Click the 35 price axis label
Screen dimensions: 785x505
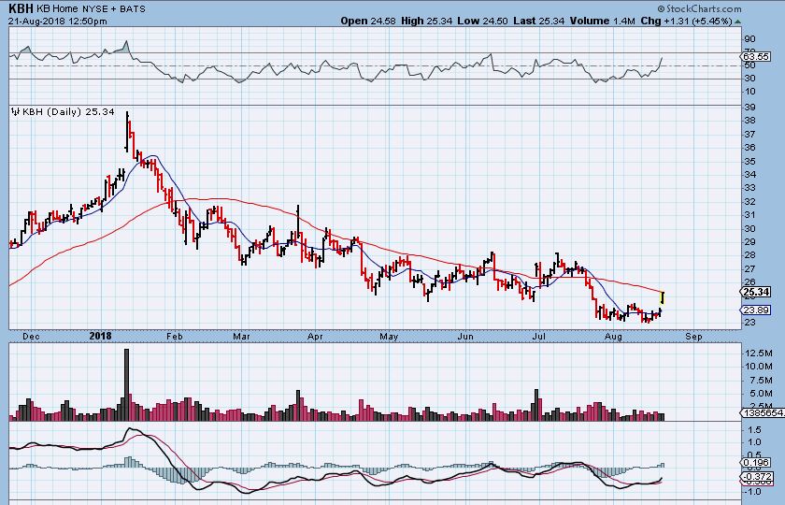pyautogui.click(x=749, y=161)
